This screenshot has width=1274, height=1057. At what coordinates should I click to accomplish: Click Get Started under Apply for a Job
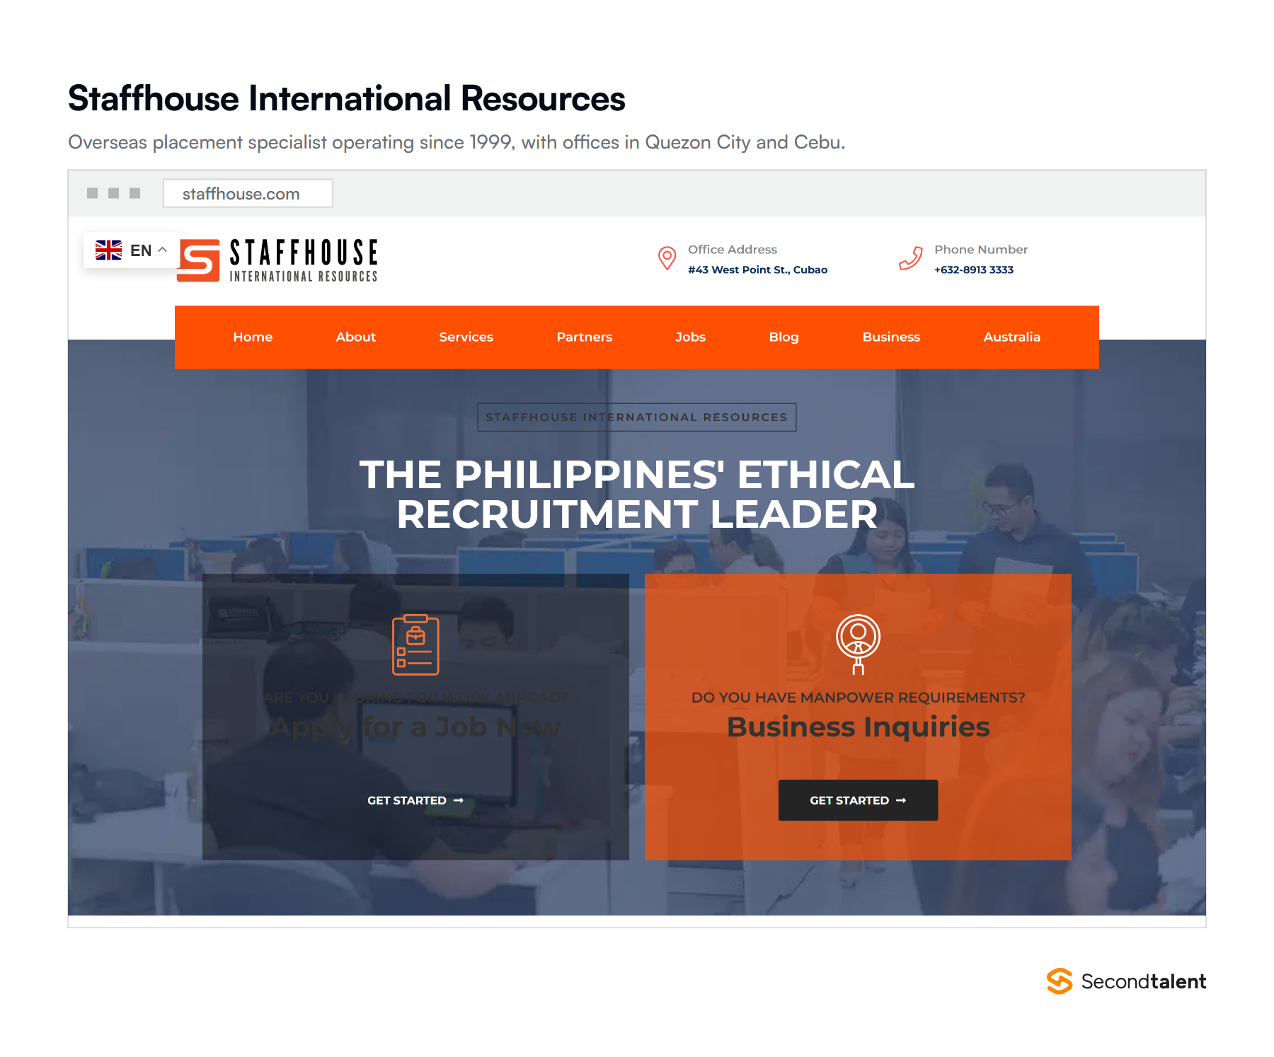[415, 800]
